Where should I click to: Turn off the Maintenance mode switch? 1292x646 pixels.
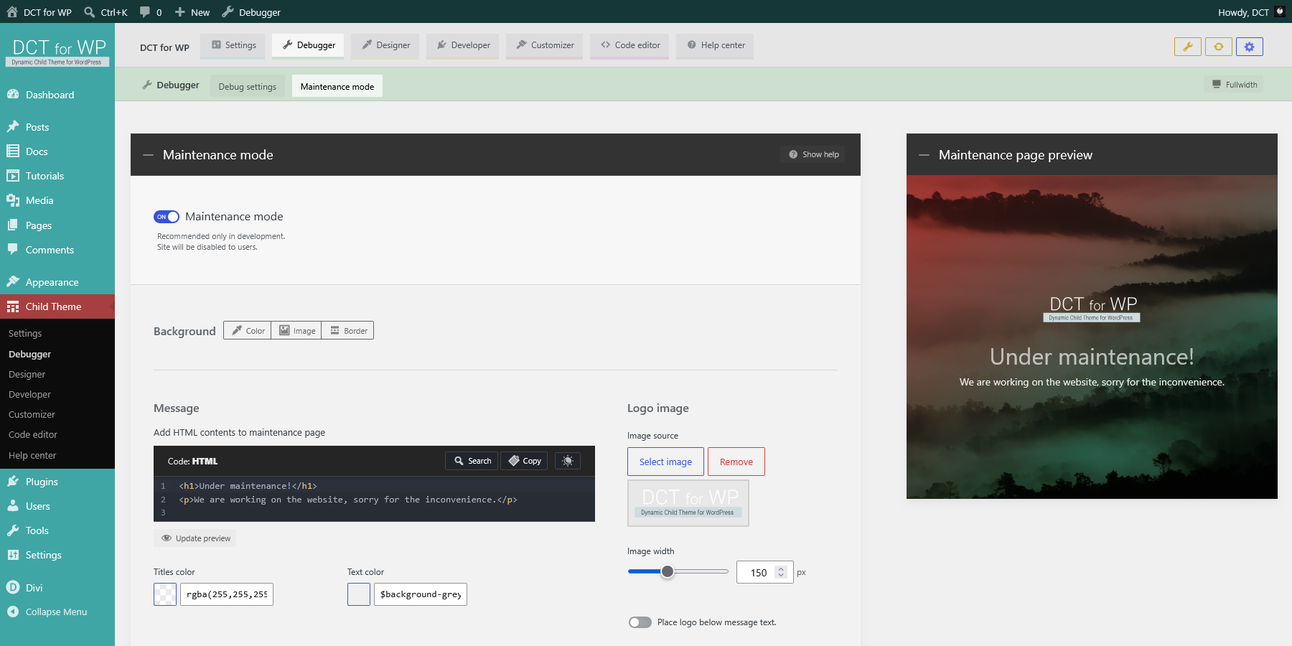point(167,217)
